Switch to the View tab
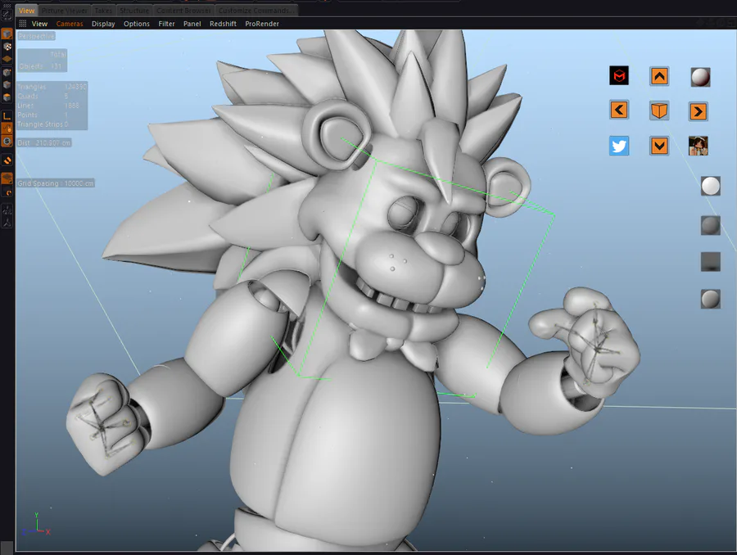Image resolution: width=737 pixels, height=555 pixels. click(26, 11)
